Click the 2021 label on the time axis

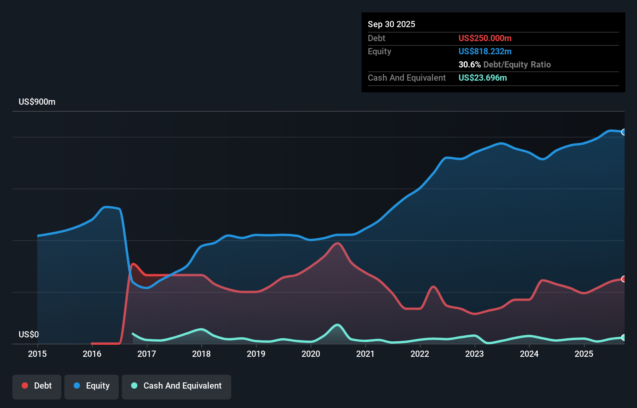(x=365, y=354)
